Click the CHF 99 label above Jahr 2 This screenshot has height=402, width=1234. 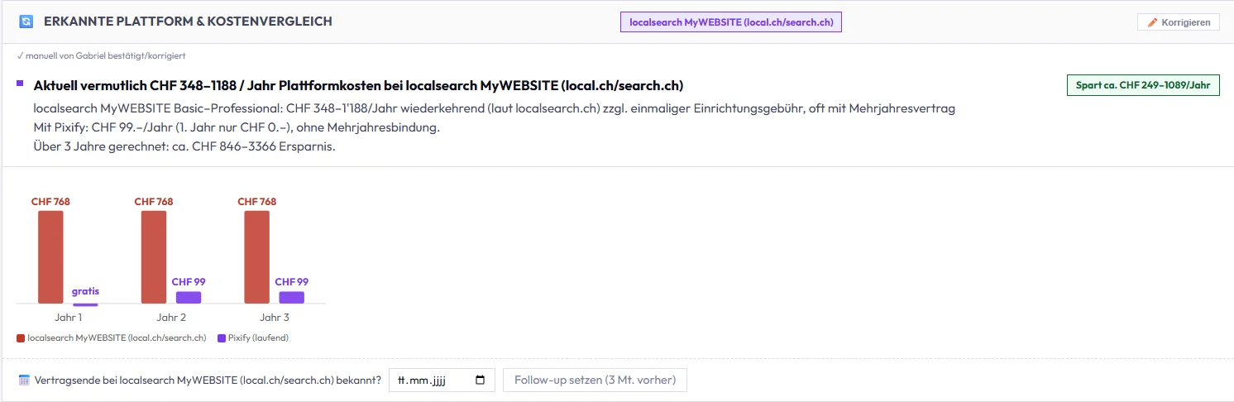tap(189, 282)
